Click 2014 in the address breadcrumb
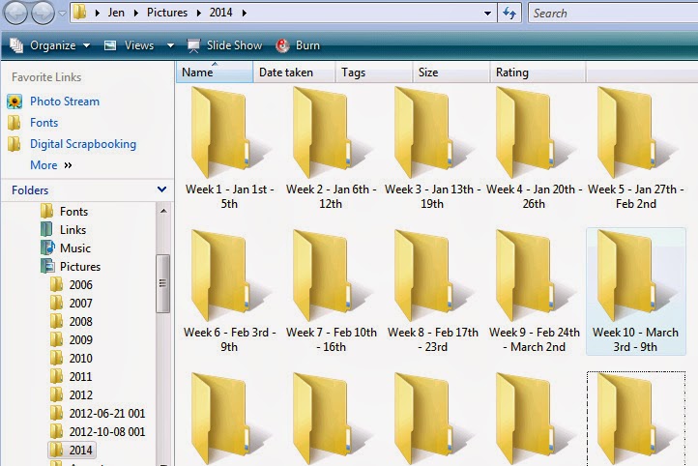 220,13
